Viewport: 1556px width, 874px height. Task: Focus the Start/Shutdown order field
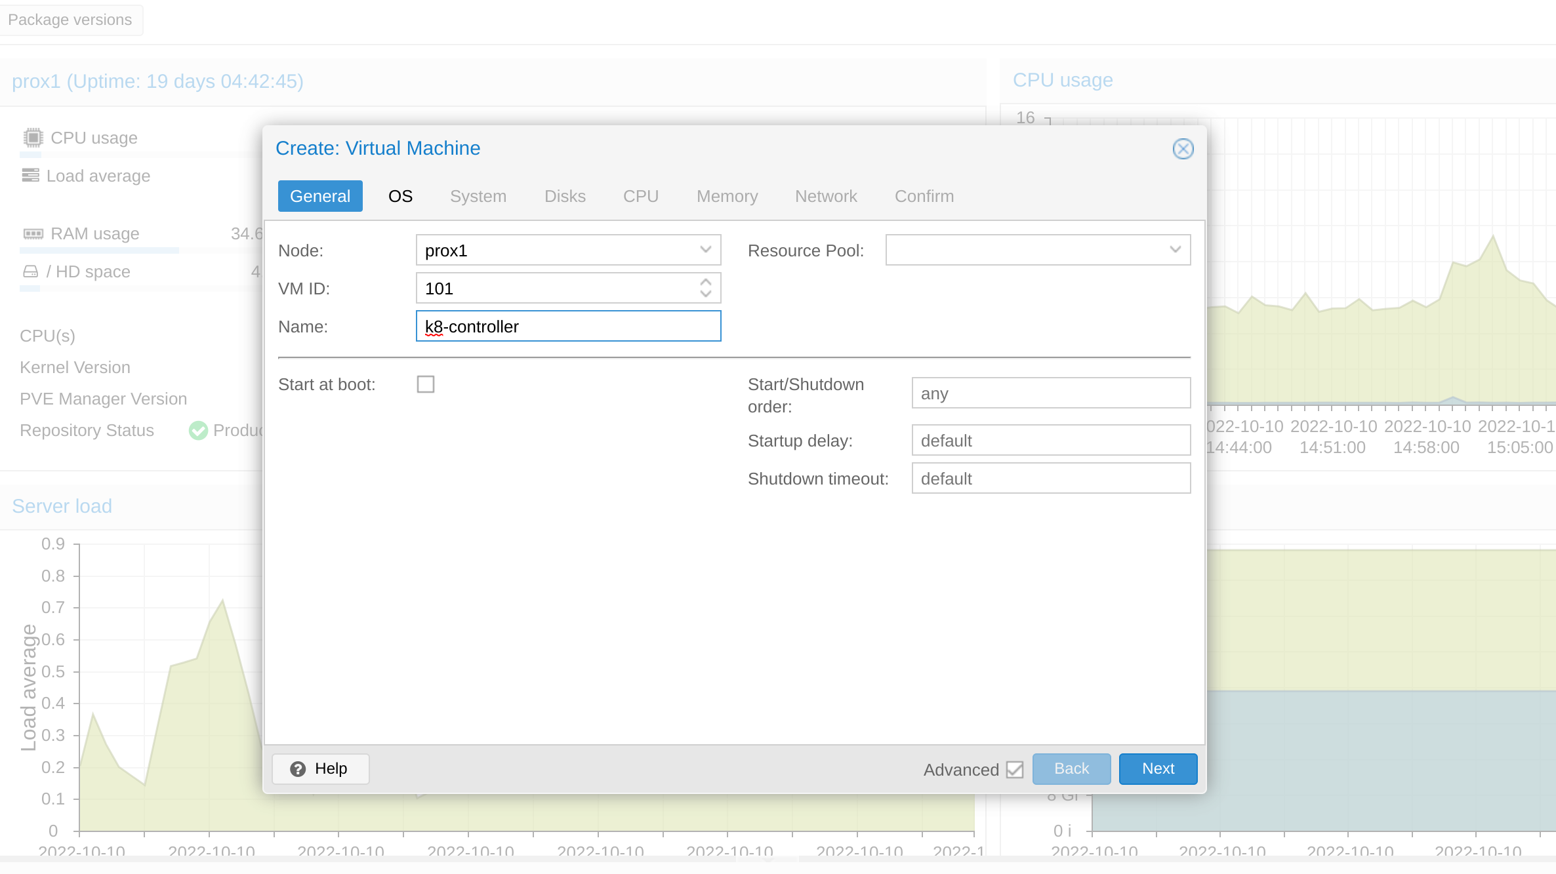pyautogui.click(x=1050, y=393)
